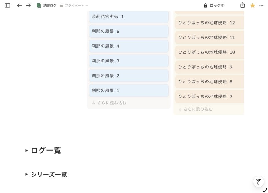This screenshot has height=193, width=268.
Task: Click the 読書ログ page book icon
Action: pos(39,6)
